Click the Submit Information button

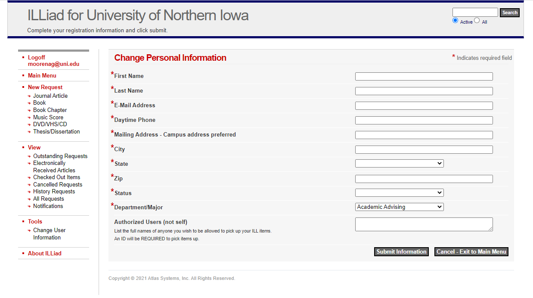[401, 252]
